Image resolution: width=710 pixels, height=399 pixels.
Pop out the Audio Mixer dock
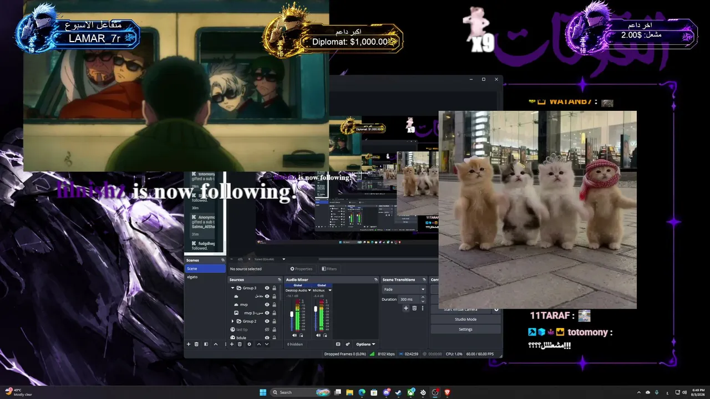click(x=376, y=280)
